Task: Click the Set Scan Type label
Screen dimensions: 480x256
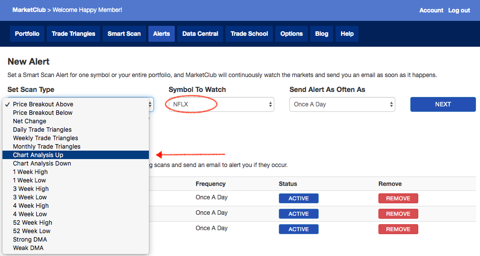Action: pyautogui.click(x=30, y=89)
